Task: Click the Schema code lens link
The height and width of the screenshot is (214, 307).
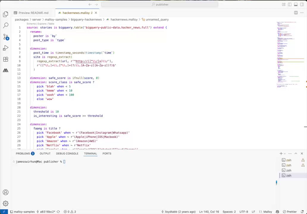Action: click(31, 24)
